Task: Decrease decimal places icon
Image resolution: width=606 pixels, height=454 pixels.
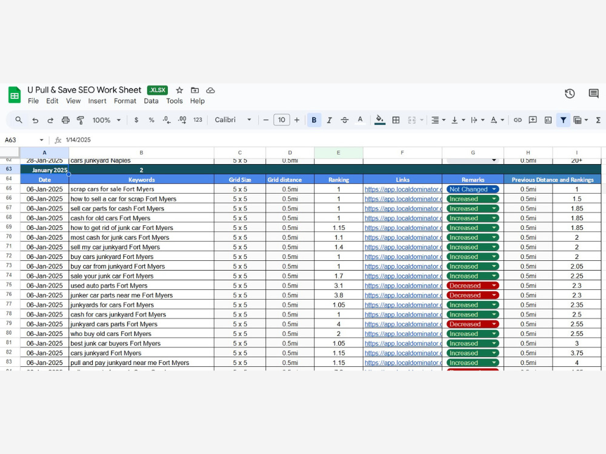Action: (x=167, y=120)
